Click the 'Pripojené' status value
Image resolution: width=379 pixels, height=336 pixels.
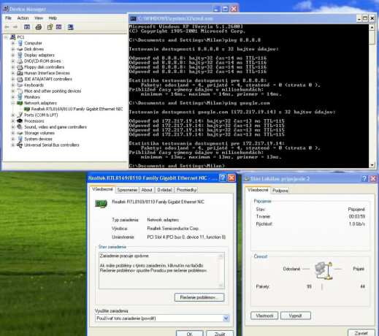356,210
